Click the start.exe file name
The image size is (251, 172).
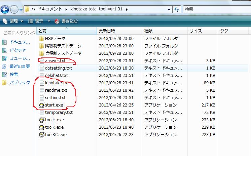pos(54,105)
